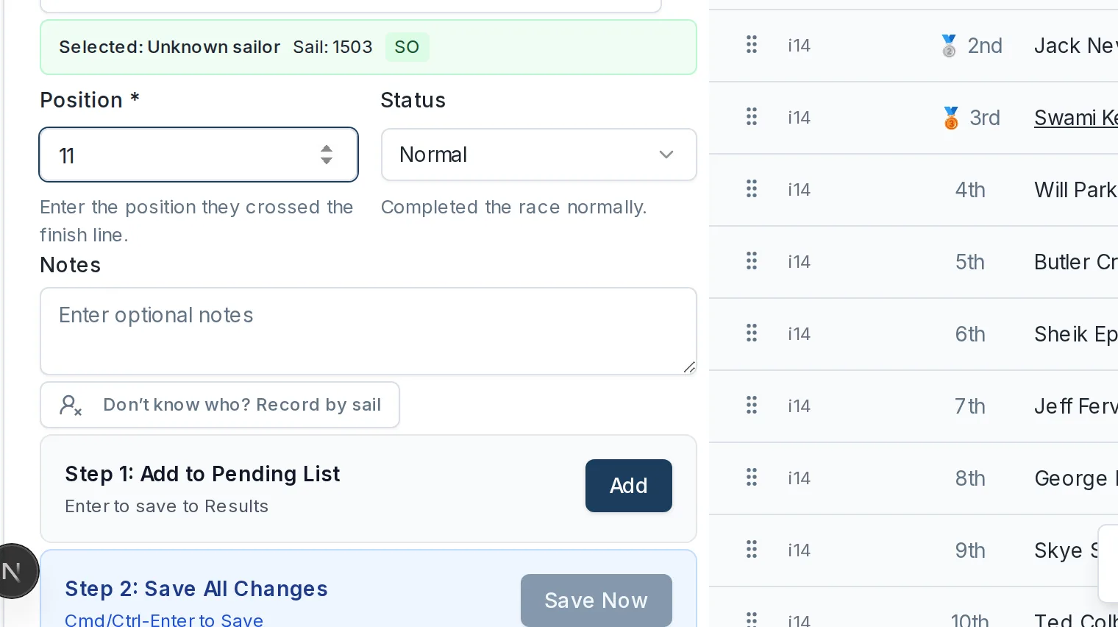Open the Swami sailor name link

[1075, 118]
